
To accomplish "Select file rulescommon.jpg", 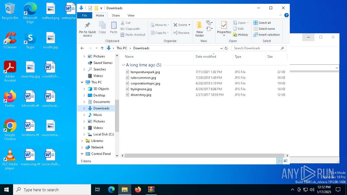I will (x=143, y=78).
